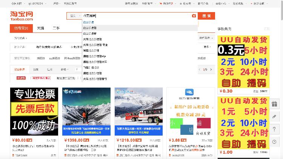Viewport: 283px width, 159px height.
Task: Toggle the red-bordered promotion filter tag
Action: (x=42, y=78)
